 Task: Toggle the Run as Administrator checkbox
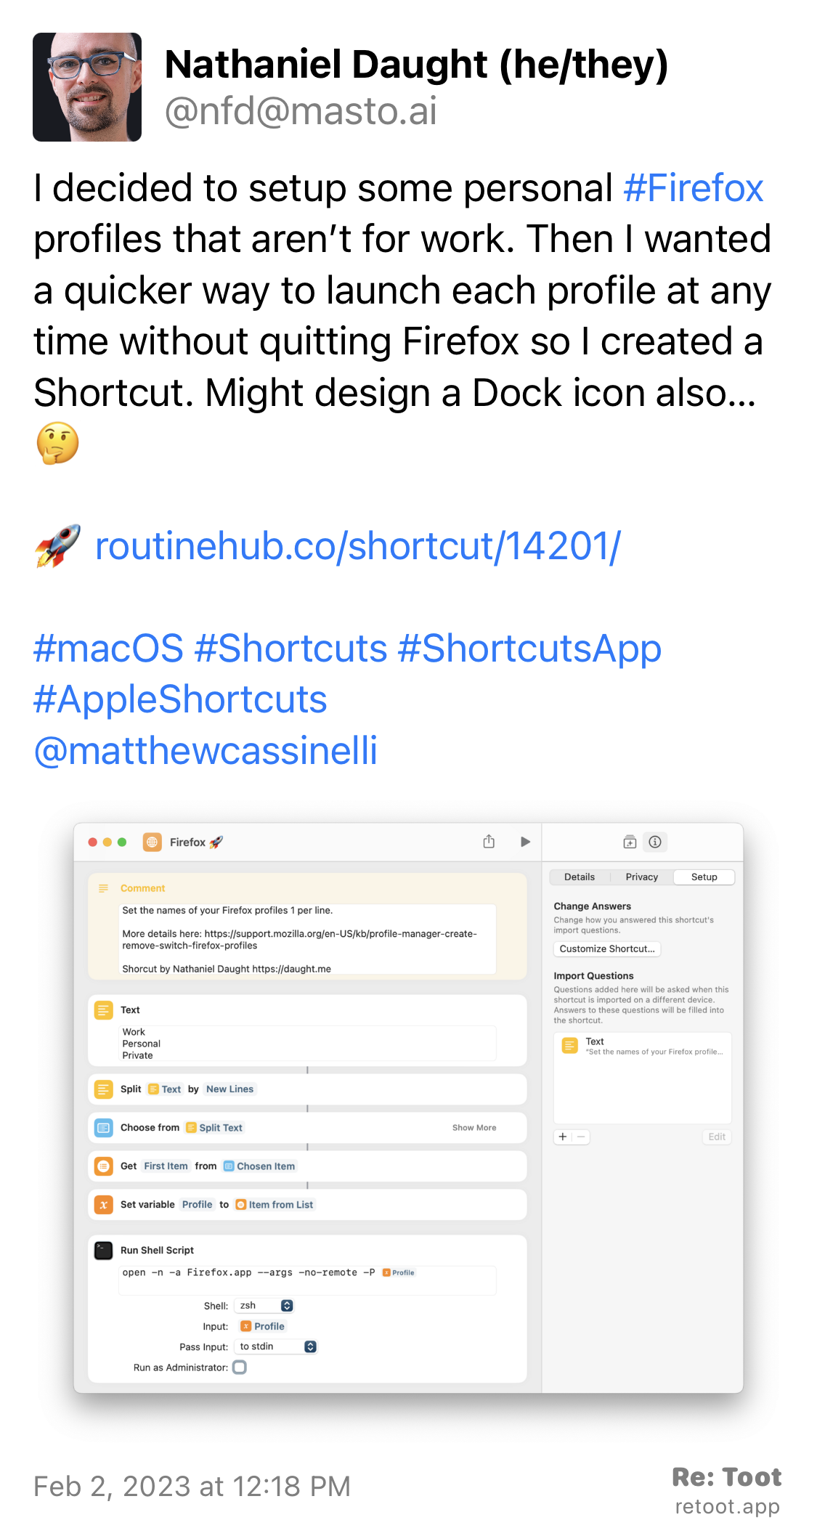[240, 1367]
